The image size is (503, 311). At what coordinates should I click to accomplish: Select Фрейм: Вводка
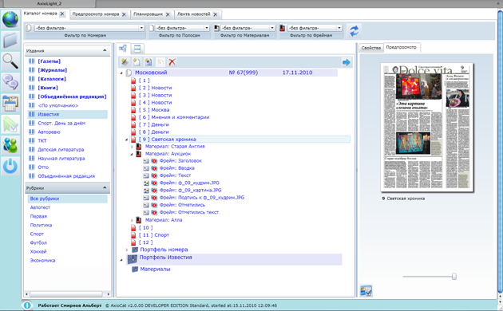(x=176, y=167)
